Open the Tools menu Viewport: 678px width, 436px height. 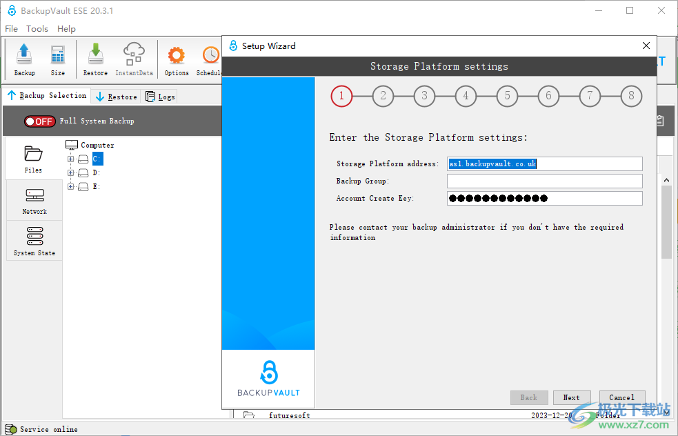[37, 29]
